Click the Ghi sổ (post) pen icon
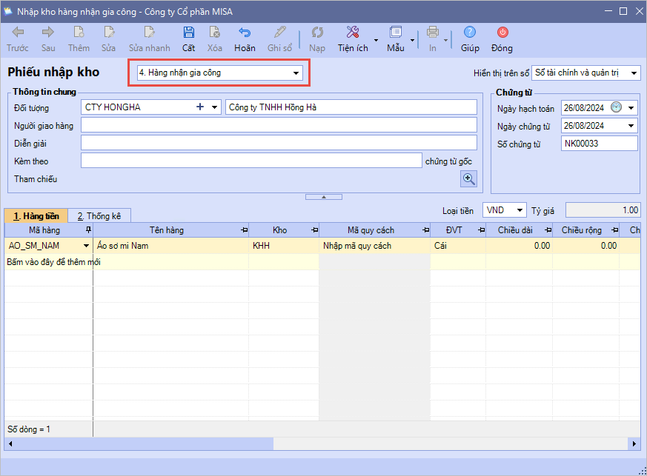Viewport: 647px width, 476px height. click(279, 32)
